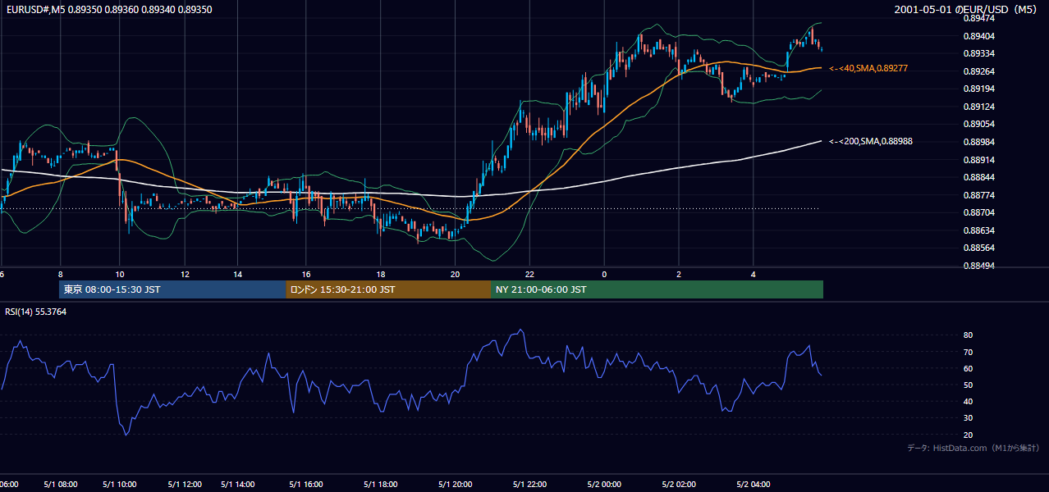
Task: Click the Tokyo 08:00-15:30 JST session bar
Action: (172, 289)
